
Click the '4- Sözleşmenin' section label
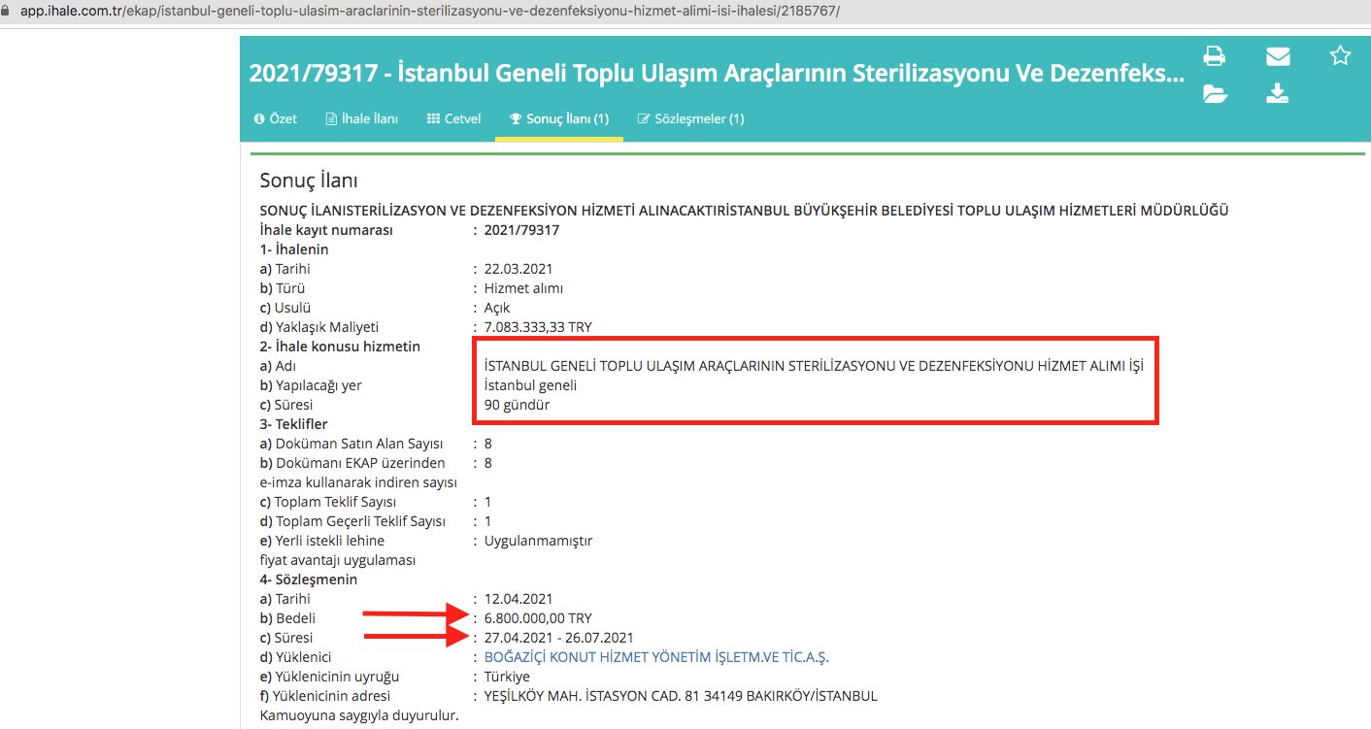[309, 580]
